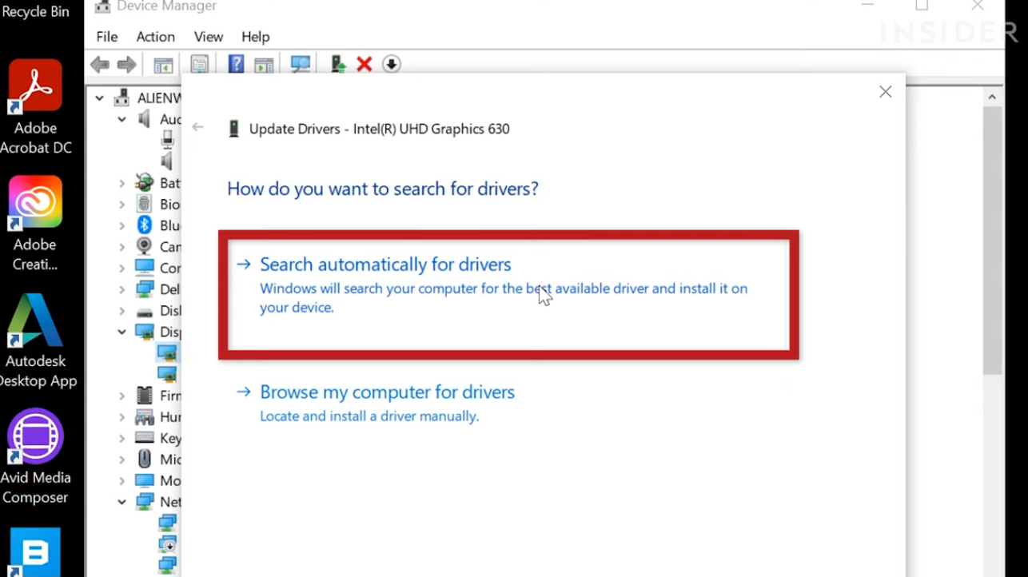The image size is (1028, 577).
Task: Open the Action menu
Action: coord(155,37)
